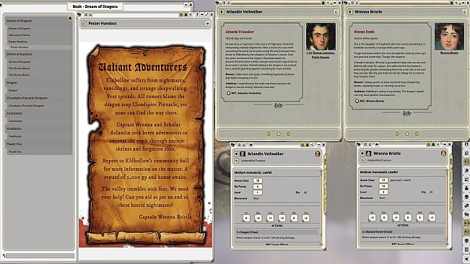Open Cloudspire Pinnacle Dungeon sub-page
The width and height of the screenshot is (470, 264).
[27, 105]
